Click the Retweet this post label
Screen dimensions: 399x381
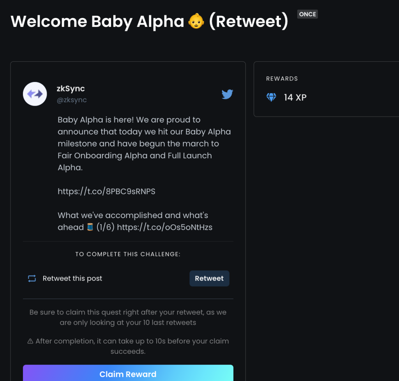(72, 278)
